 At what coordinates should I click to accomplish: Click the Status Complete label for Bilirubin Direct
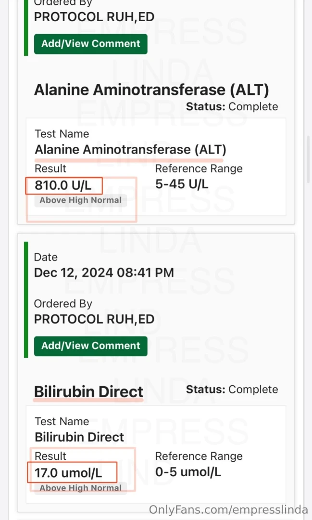tap(232, 389)
